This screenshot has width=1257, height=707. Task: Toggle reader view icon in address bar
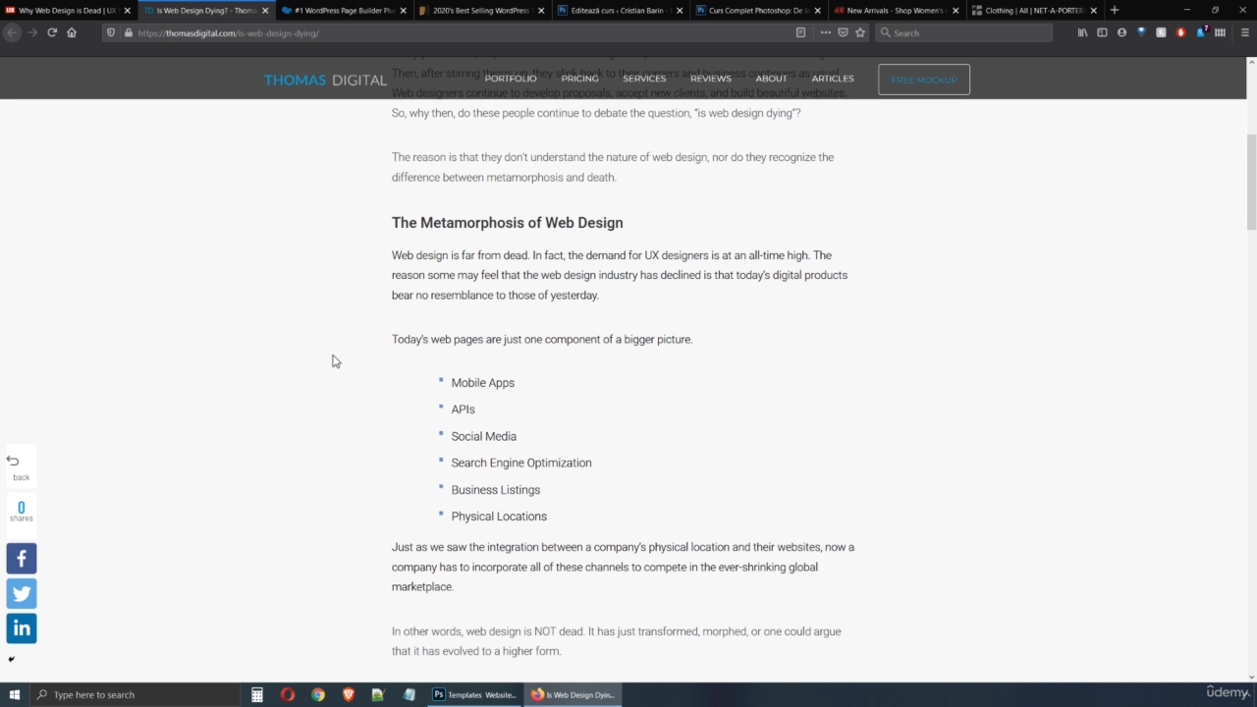(800, 32)
